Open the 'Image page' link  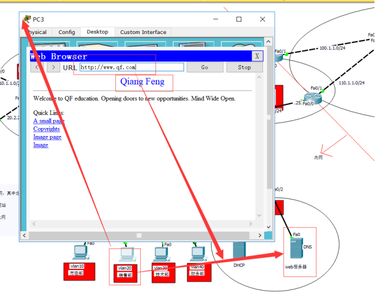point(48,137)
